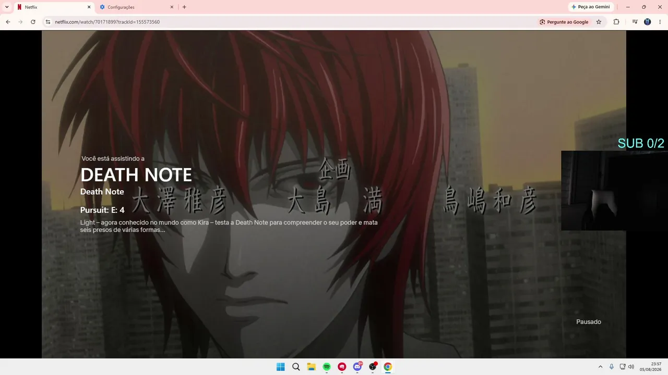668x375 pixels.
Task: View site information icon in address bar
Action: click(x=48, y=22)
